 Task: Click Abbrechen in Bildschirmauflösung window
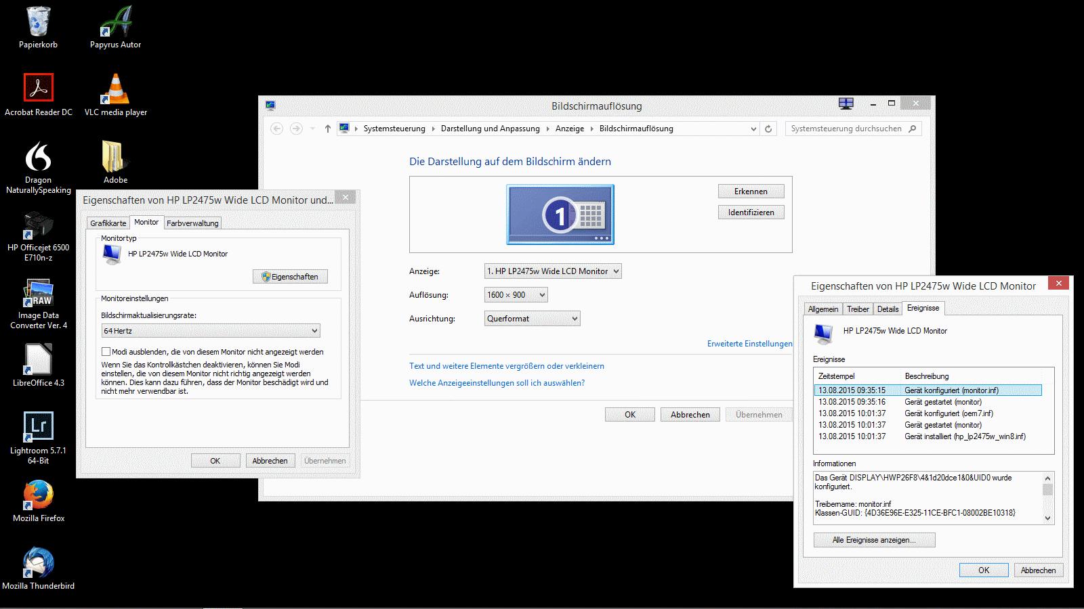(690, 415)
